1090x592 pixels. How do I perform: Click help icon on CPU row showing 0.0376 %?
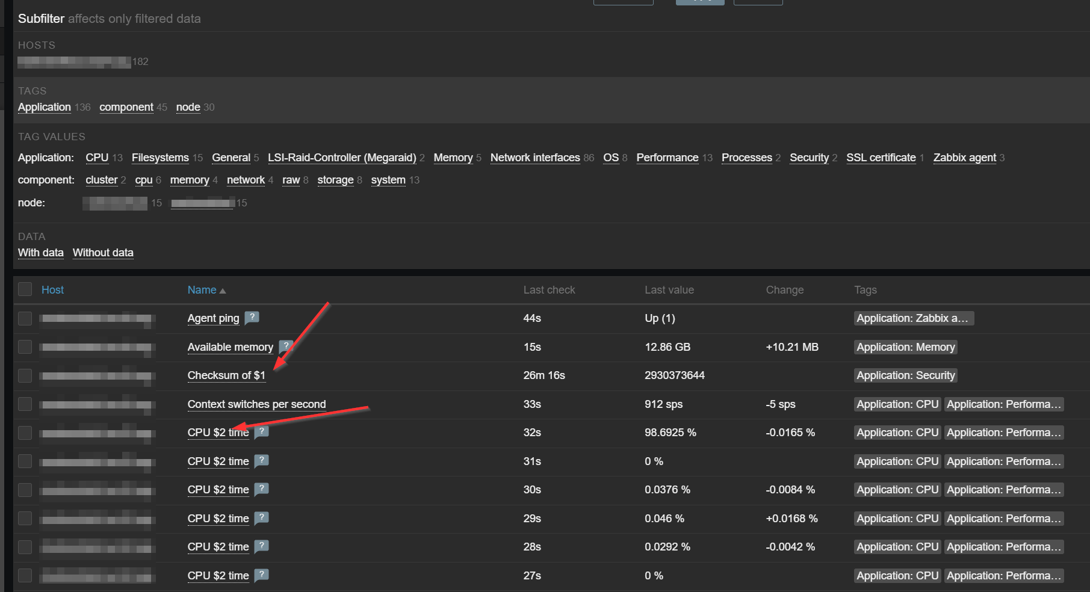pos(261,489)
